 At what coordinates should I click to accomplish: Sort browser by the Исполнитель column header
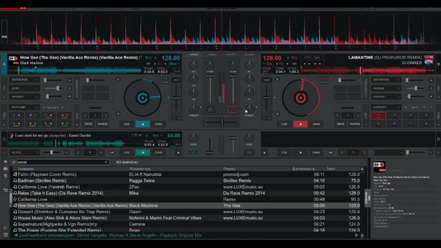pyautogui.click(x=140, y=169)
